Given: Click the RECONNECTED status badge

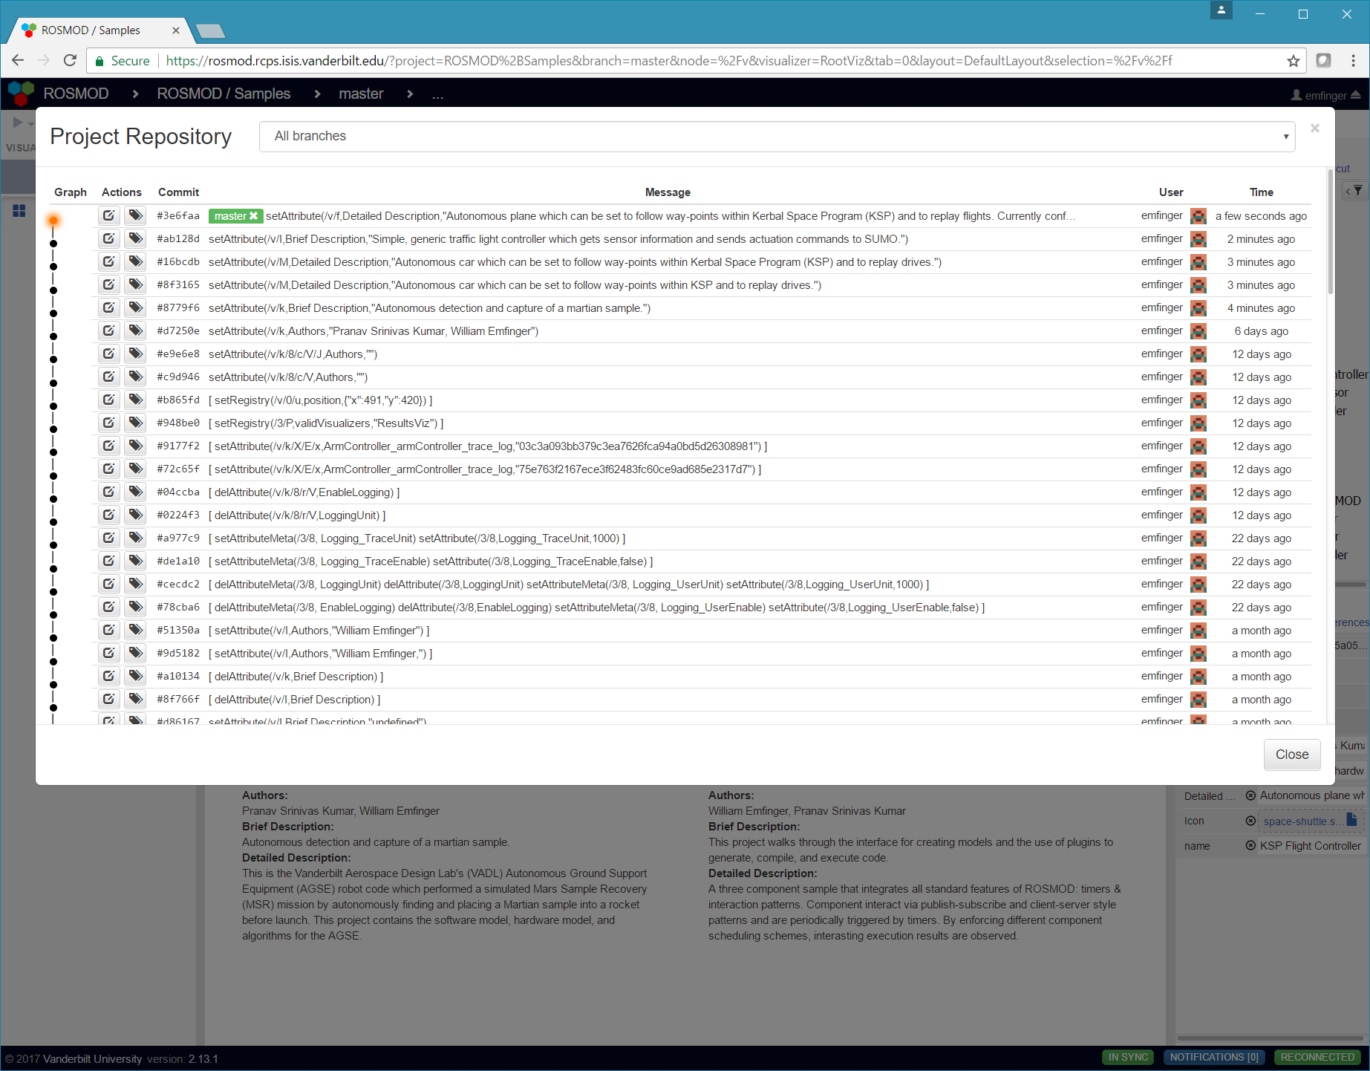Looking at the screenshot, I should [x=1317, y=1058].
